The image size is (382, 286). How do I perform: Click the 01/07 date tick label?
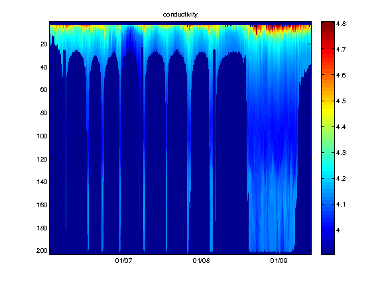(123, 261)
